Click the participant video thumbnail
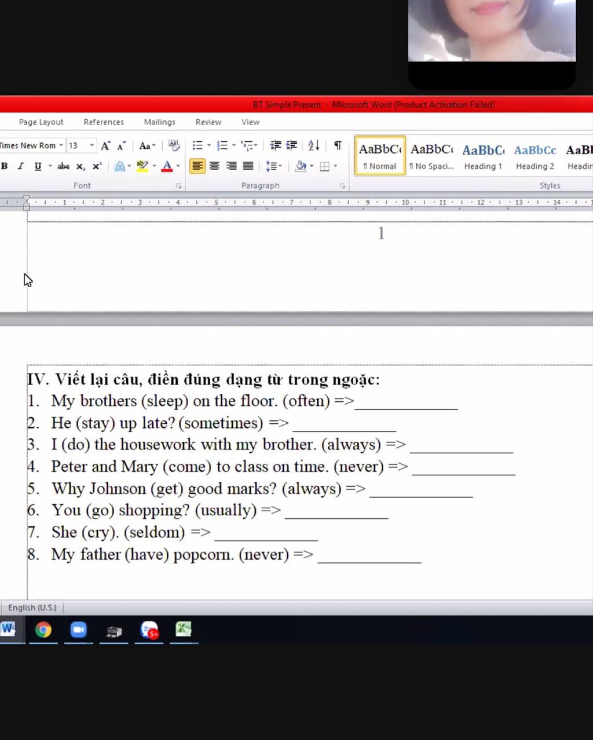 tap(492, 31)
